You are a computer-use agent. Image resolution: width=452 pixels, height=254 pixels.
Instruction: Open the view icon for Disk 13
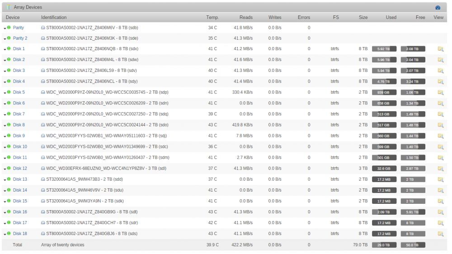click(440, 179)
